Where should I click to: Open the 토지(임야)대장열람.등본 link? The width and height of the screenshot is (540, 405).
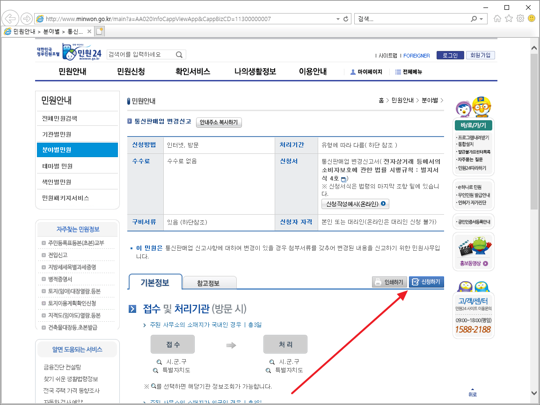(74, 291)
